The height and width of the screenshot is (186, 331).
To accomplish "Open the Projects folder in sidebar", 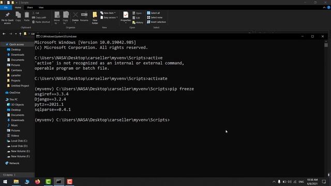I will pos(13,81).
